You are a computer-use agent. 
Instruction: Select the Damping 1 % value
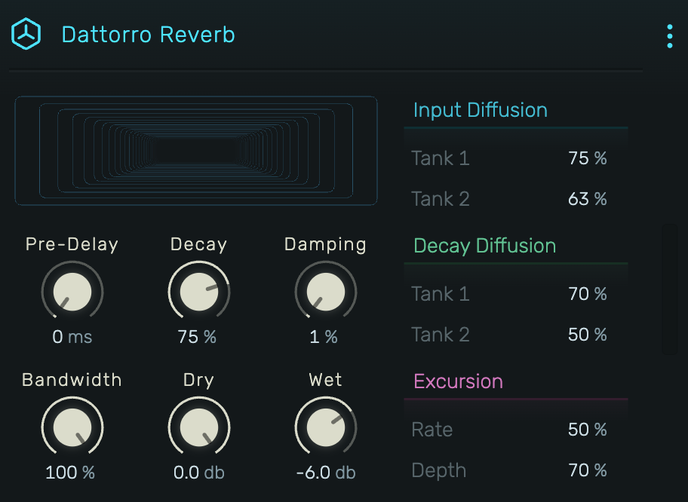click(x=324, y=337)
